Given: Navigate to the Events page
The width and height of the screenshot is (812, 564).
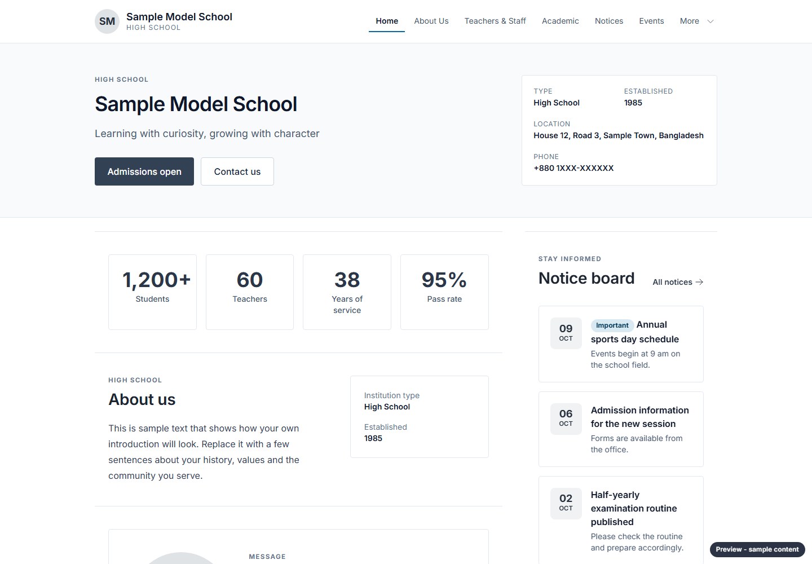Looking at the screenshot, I should tap(651, 21).
